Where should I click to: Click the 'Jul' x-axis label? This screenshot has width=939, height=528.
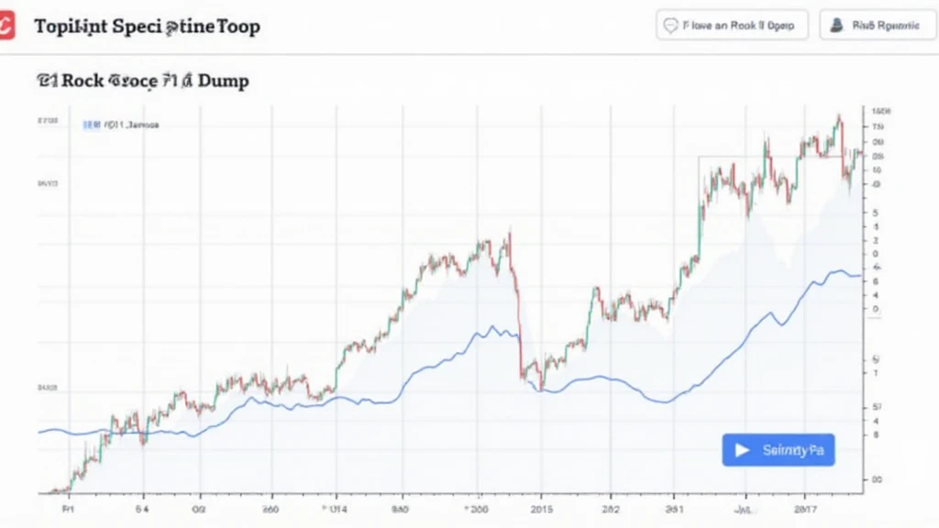746,511
